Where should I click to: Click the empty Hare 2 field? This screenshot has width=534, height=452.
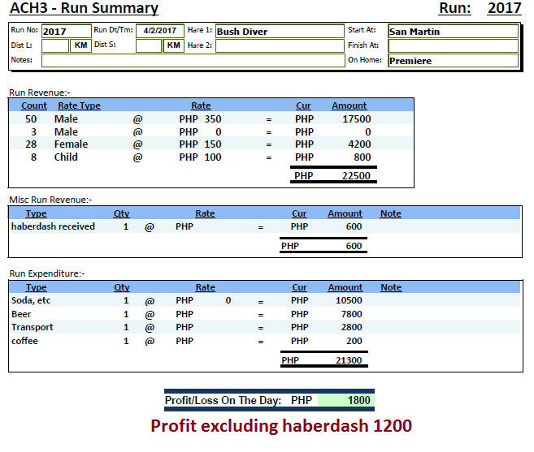279,45
